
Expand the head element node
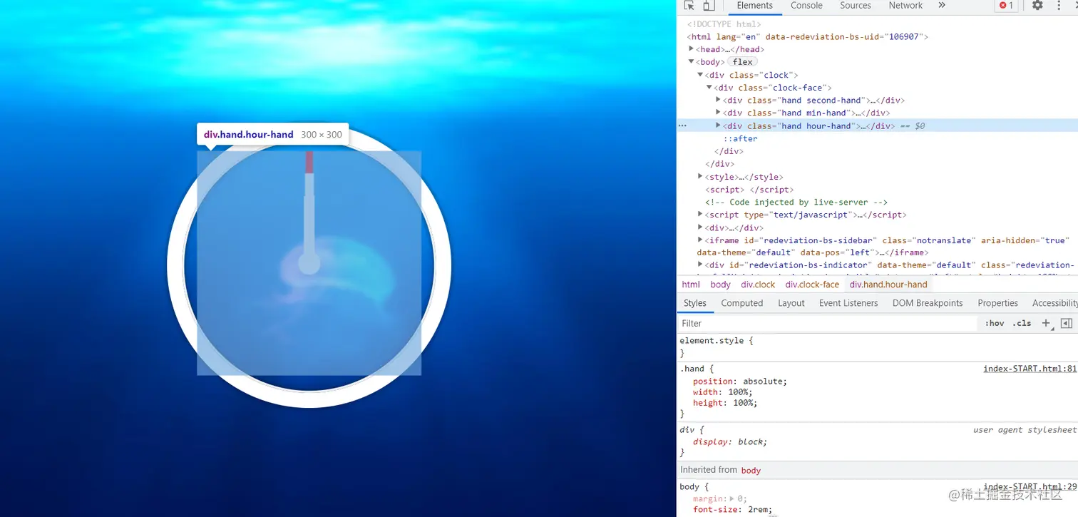coord(692,49)
